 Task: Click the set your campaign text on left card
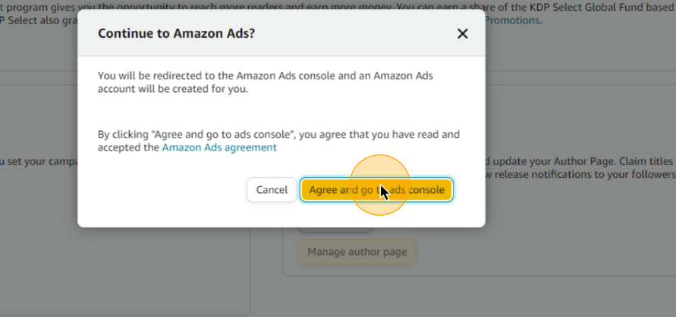pos(39,163)
